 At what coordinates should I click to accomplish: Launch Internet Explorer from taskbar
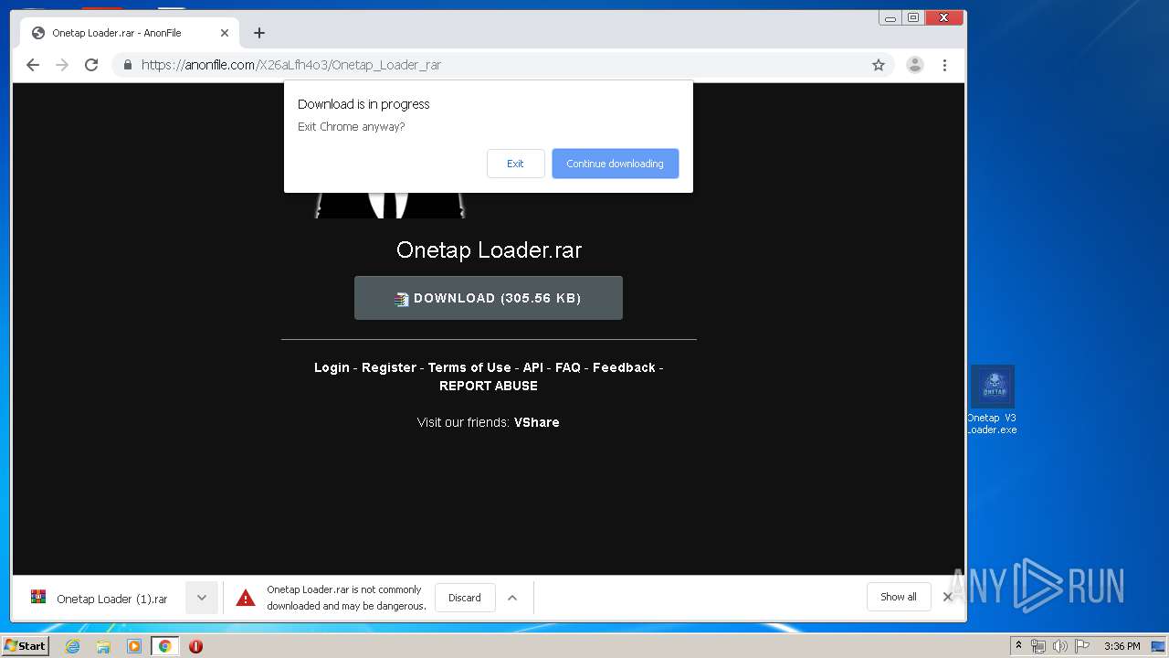(x=72, y=646)
